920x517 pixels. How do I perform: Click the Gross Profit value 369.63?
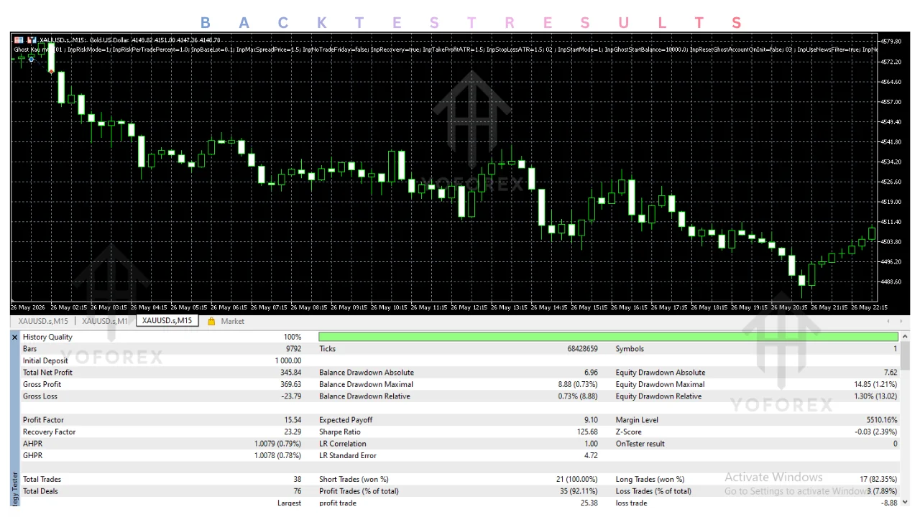[291, 384]
